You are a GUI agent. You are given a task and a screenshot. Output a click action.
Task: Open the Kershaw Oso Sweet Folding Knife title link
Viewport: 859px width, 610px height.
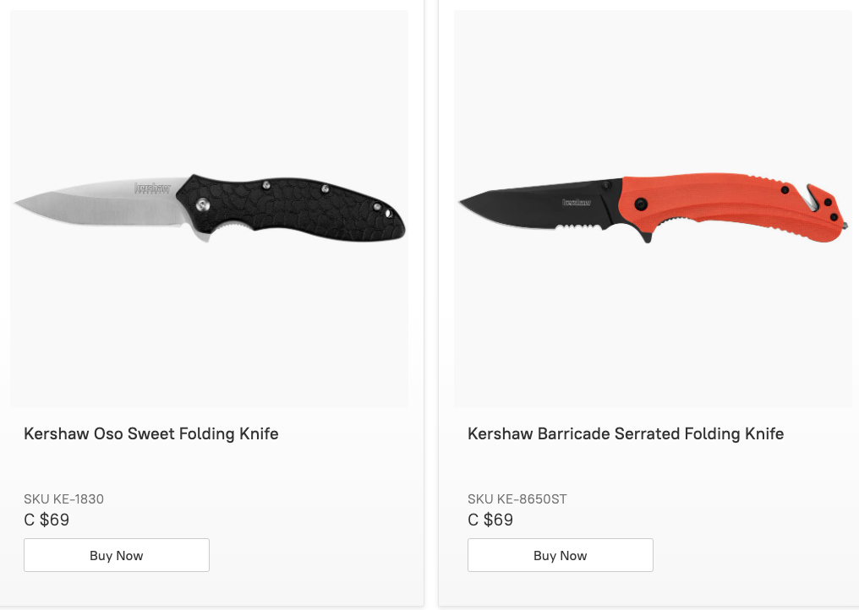tap(151, 434)
